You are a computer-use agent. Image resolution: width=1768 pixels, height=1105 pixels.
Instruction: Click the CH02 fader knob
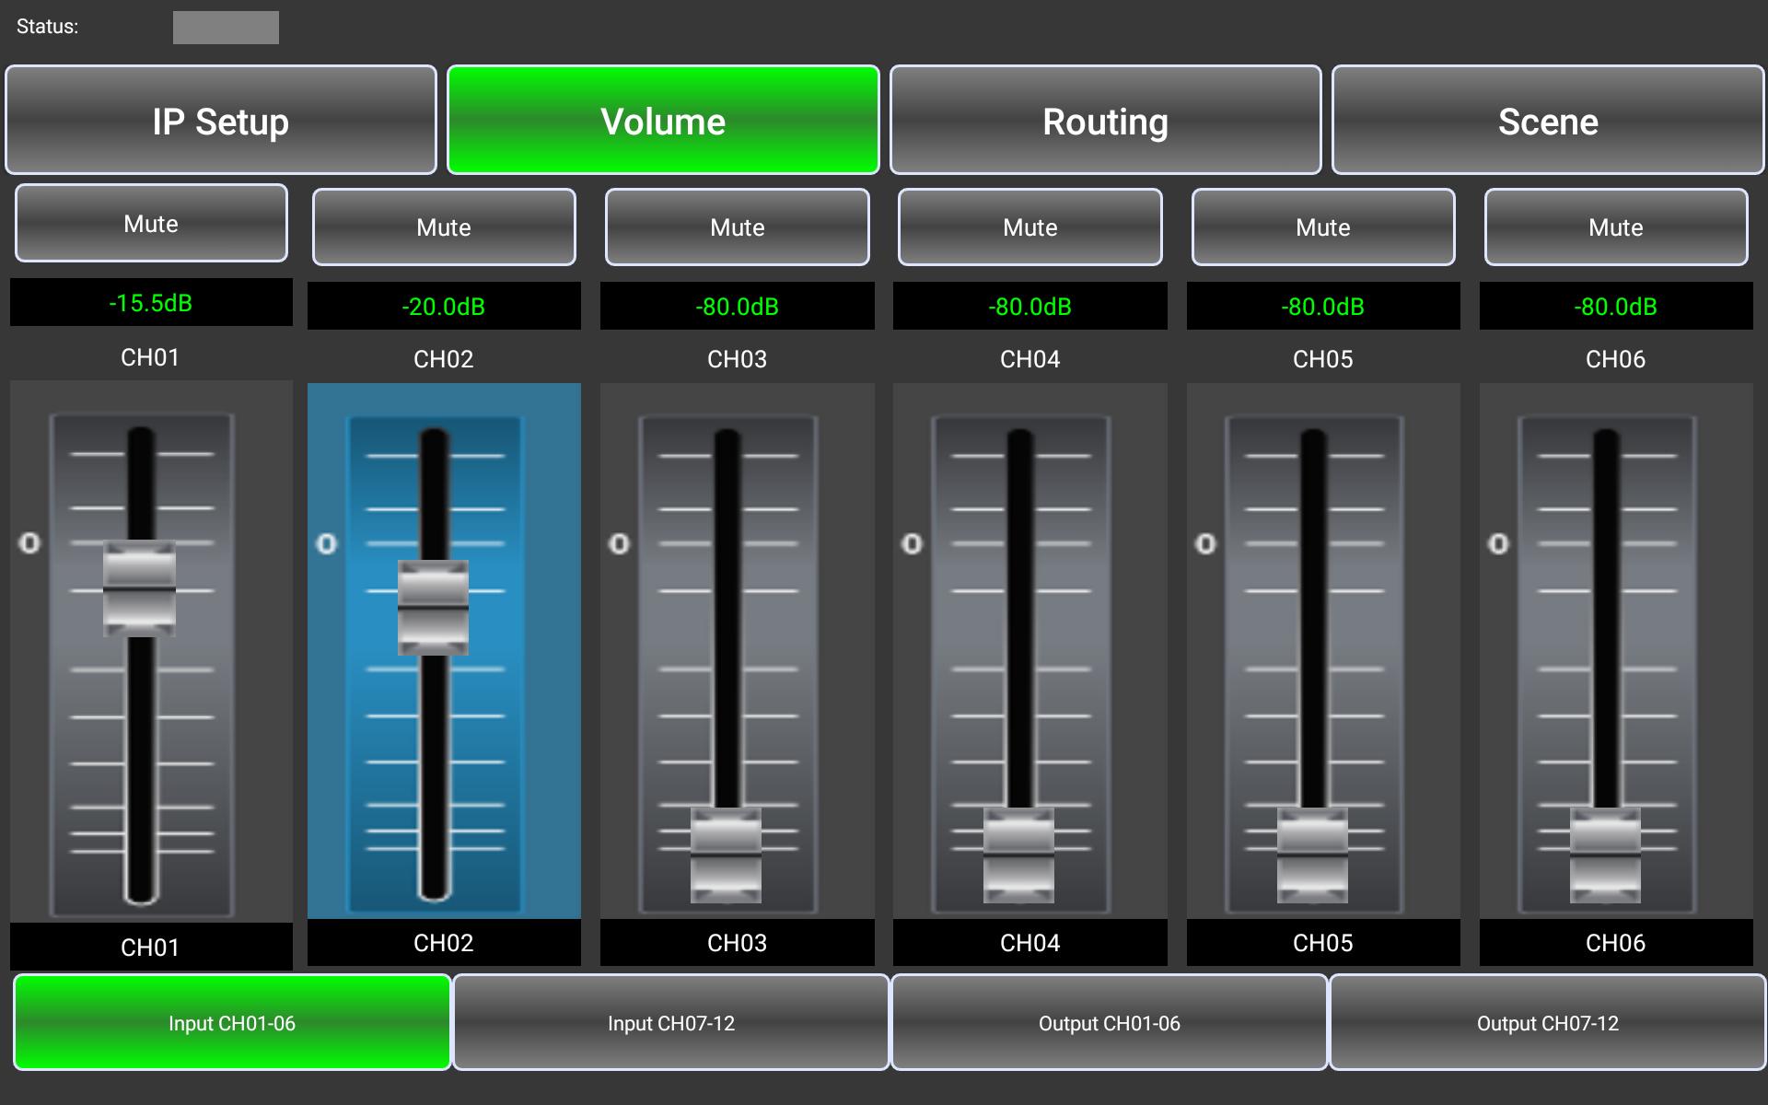coord(433,608)
